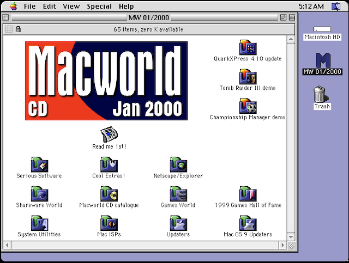Click the "Netscape/Explorer" label text

click(x=178, y=176)
